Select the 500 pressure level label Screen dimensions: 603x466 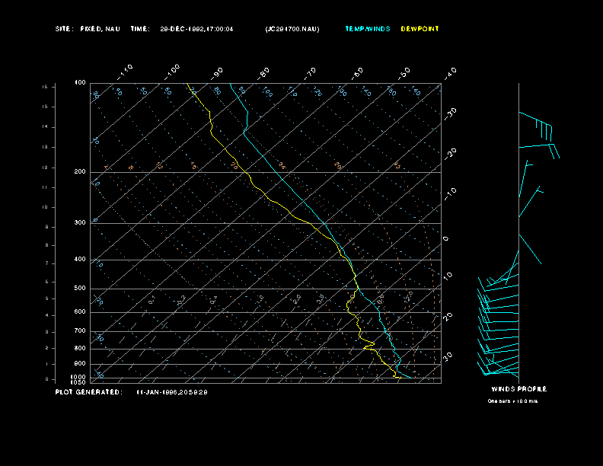[x=80, y=289]
